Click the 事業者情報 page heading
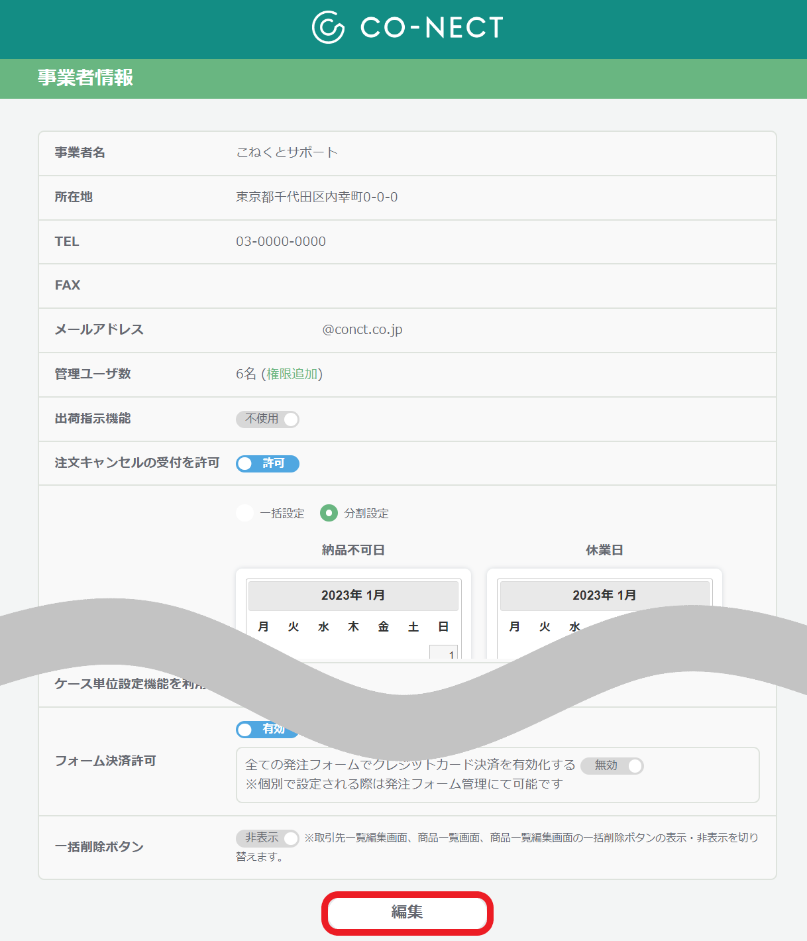 tap(85, 78)
